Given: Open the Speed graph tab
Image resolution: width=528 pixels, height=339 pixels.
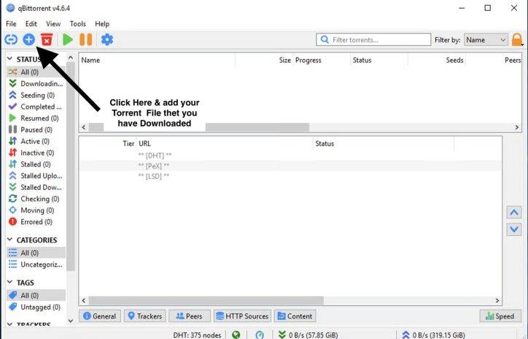Looking at the screenshot, I should pos(500,316).
